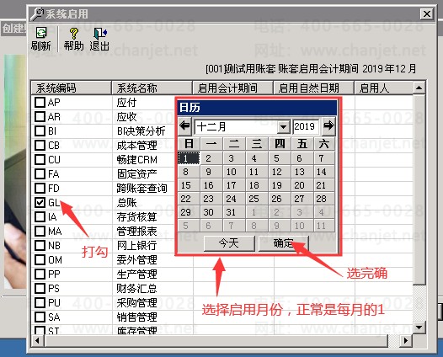Check the PS 财务汇总 box
This screenshot has height=357, width=443.
point(40,288)
